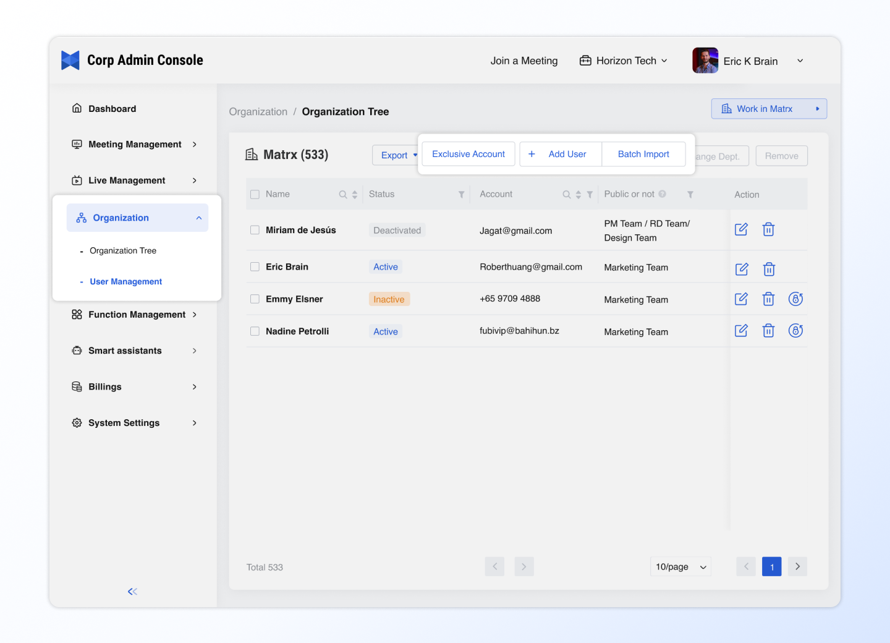Tick the checkbox next to Emmy Elsner
The height and width of the screenshot is (643, 890).
(255, 299)
